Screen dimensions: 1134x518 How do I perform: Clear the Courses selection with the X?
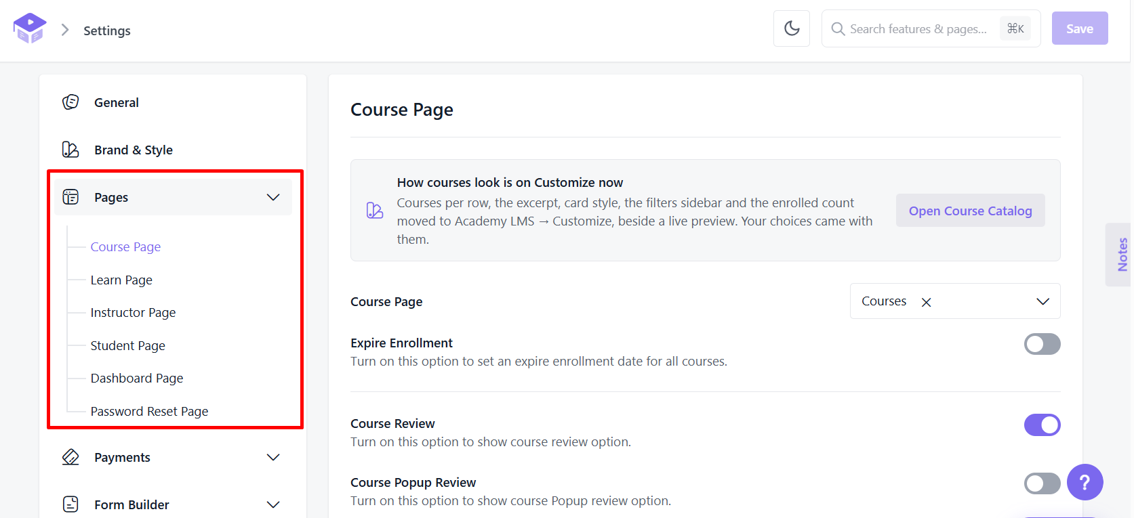[926, 302]
